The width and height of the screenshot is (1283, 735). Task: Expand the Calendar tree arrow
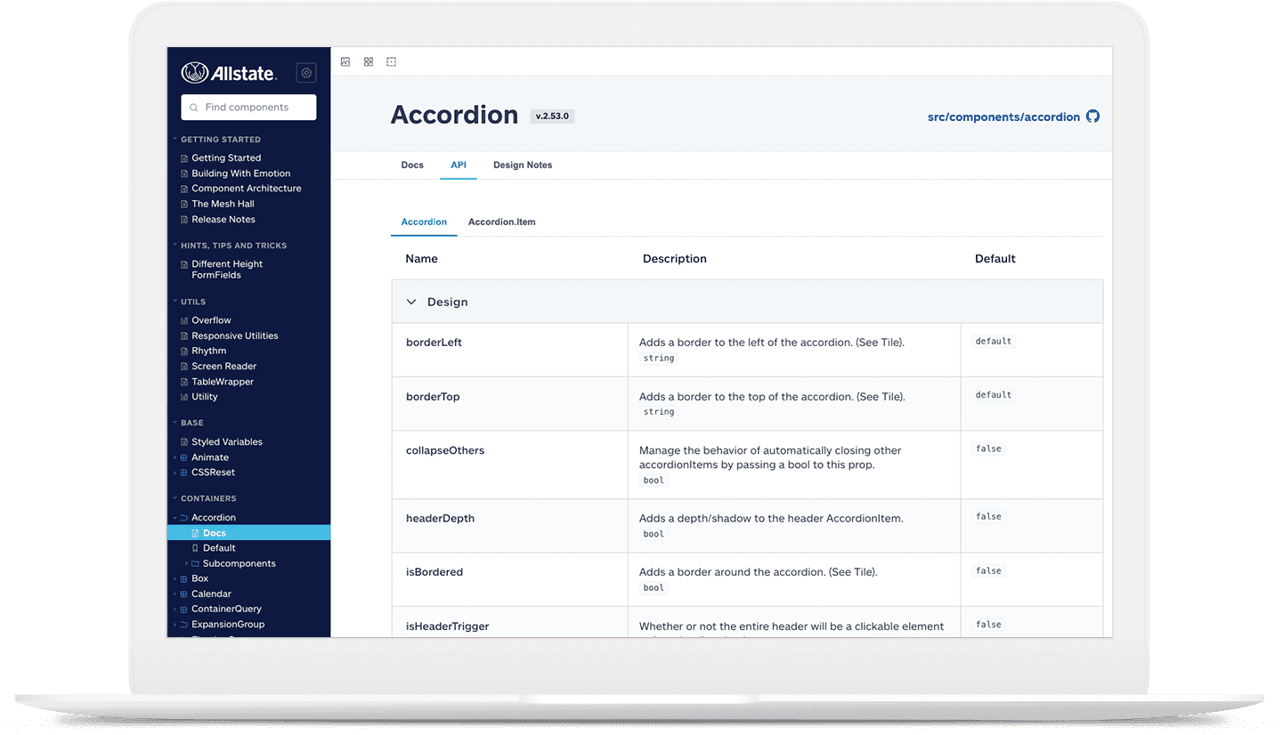click(x=175, y=594)
